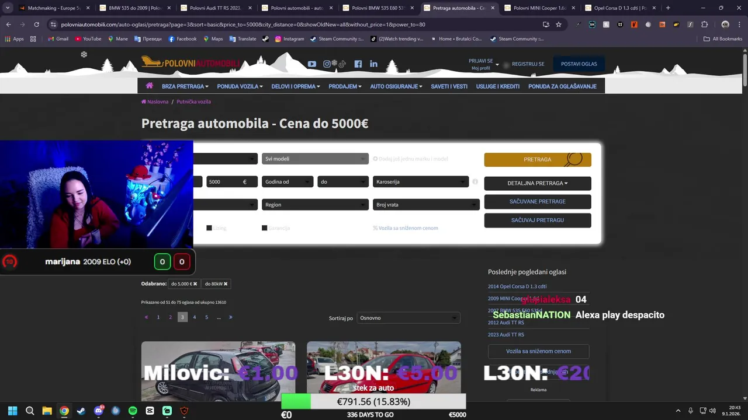Open the Translate bookmark
The height and width of the screenshot is (420, 748).
click(x=243, y=39)
